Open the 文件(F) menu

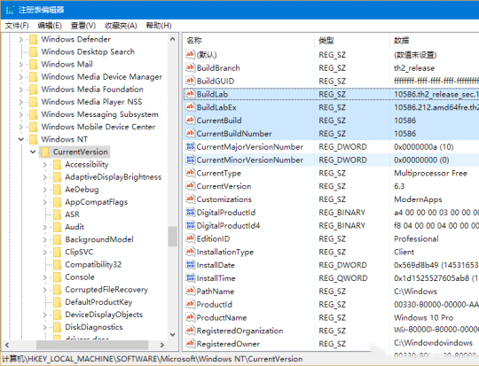(x=17, y=26)
